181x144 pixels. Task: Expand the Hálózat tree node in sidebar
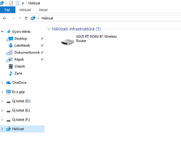(x=2, y=129)
